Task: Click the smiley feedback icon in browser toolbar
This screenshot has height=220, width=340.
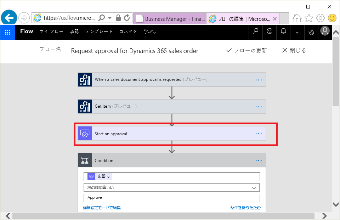Action: coord(332,18)
